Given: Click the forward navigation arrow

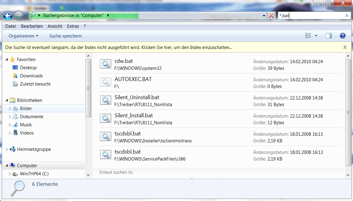Looking at the screenshot, I should click(x=19, y=16).
